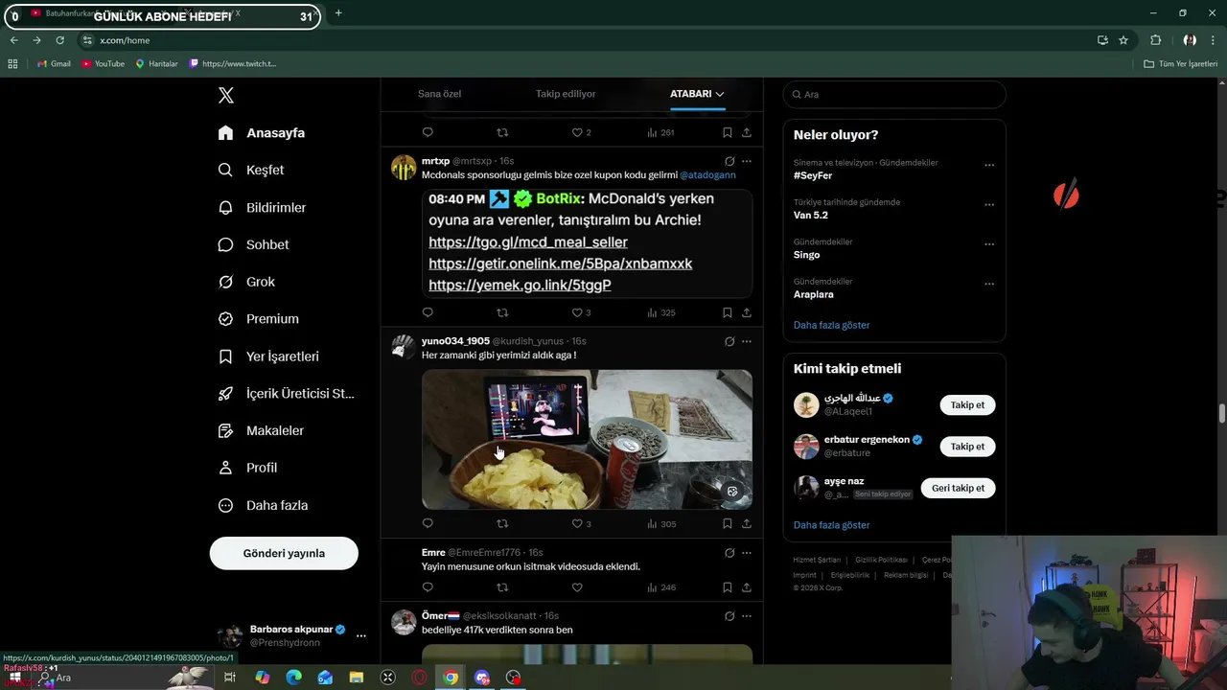
Task: Click Gönderi yayınla button
Action: tap(284, 553)
